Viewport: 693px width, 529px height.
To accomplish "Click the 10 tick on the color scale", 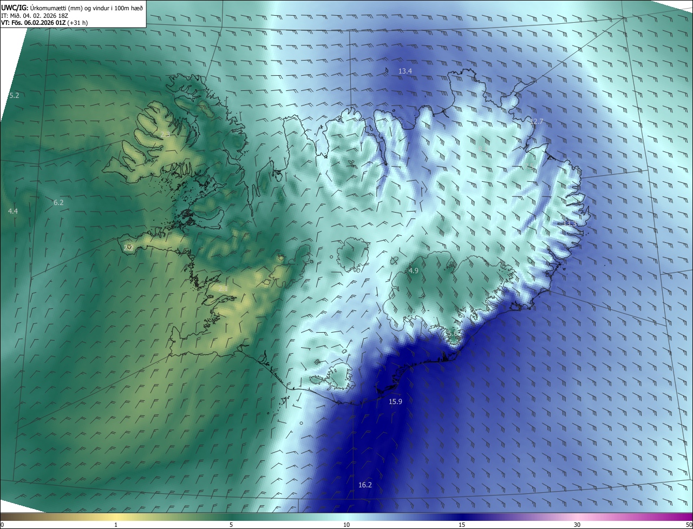I will click(x=346, y=525).
